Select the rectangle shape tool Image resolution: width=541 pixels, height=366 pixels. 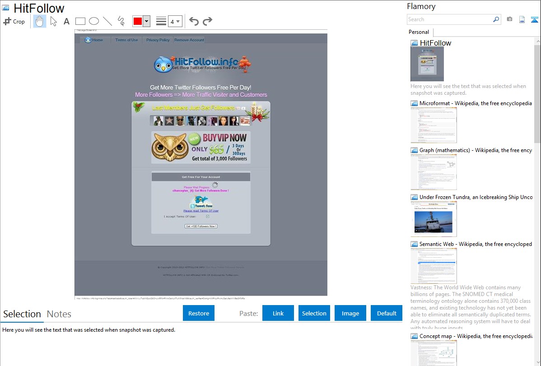point(80,21)
